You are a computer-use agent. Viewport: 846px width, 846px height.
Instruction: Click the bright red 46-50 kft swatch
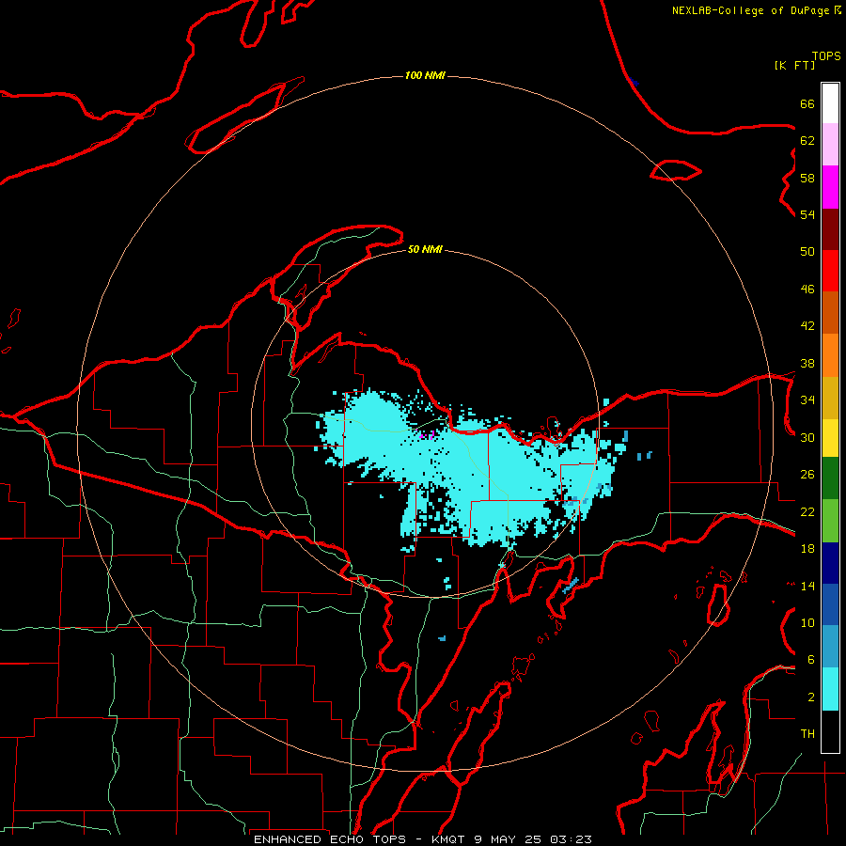click(830, 272)
